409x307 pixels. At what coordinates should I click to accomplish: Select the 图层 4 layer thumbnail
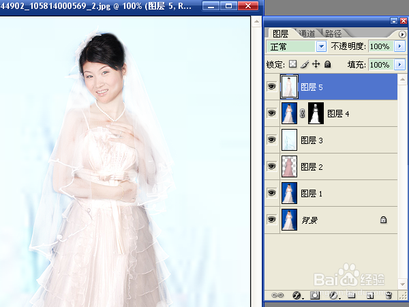click(289, 113)
